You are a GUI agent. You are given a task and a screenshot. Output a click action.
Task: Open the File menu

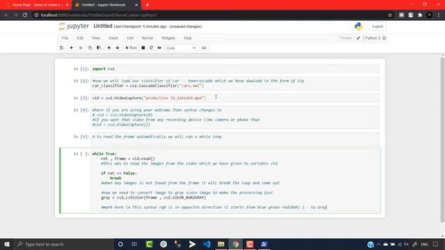tap(65, 38)
